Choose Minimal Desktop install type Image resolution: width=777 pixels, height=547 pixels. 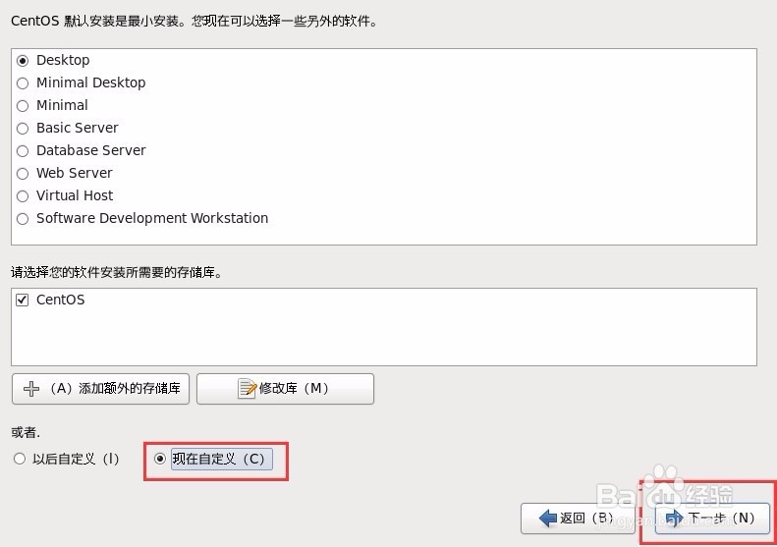coord(23,83)
